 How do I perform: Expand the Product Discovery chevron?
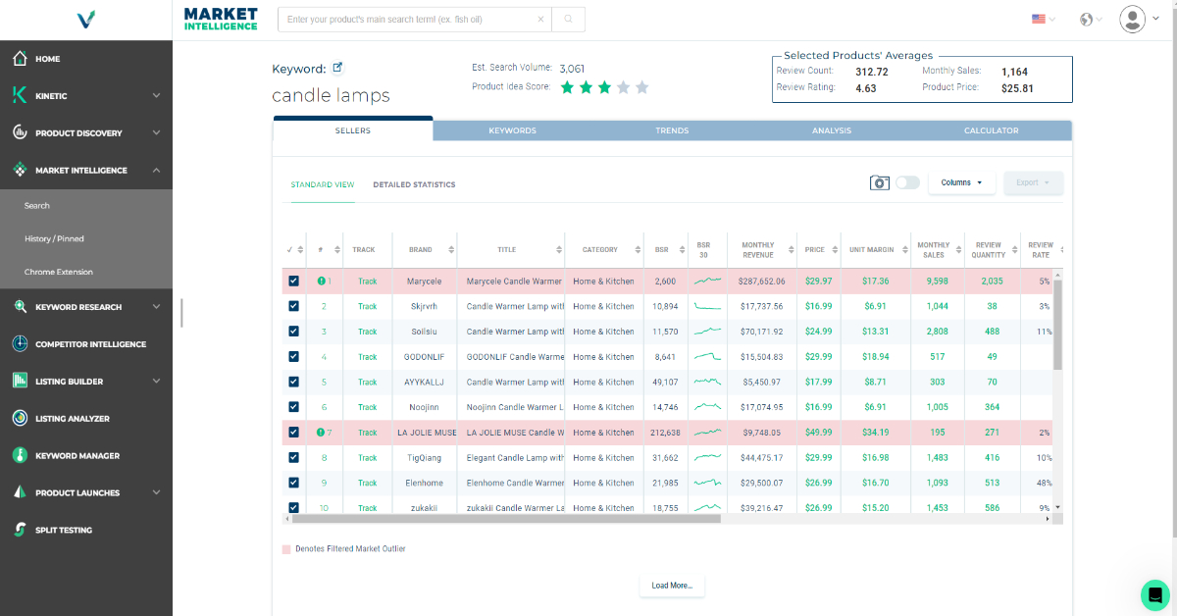156,132
